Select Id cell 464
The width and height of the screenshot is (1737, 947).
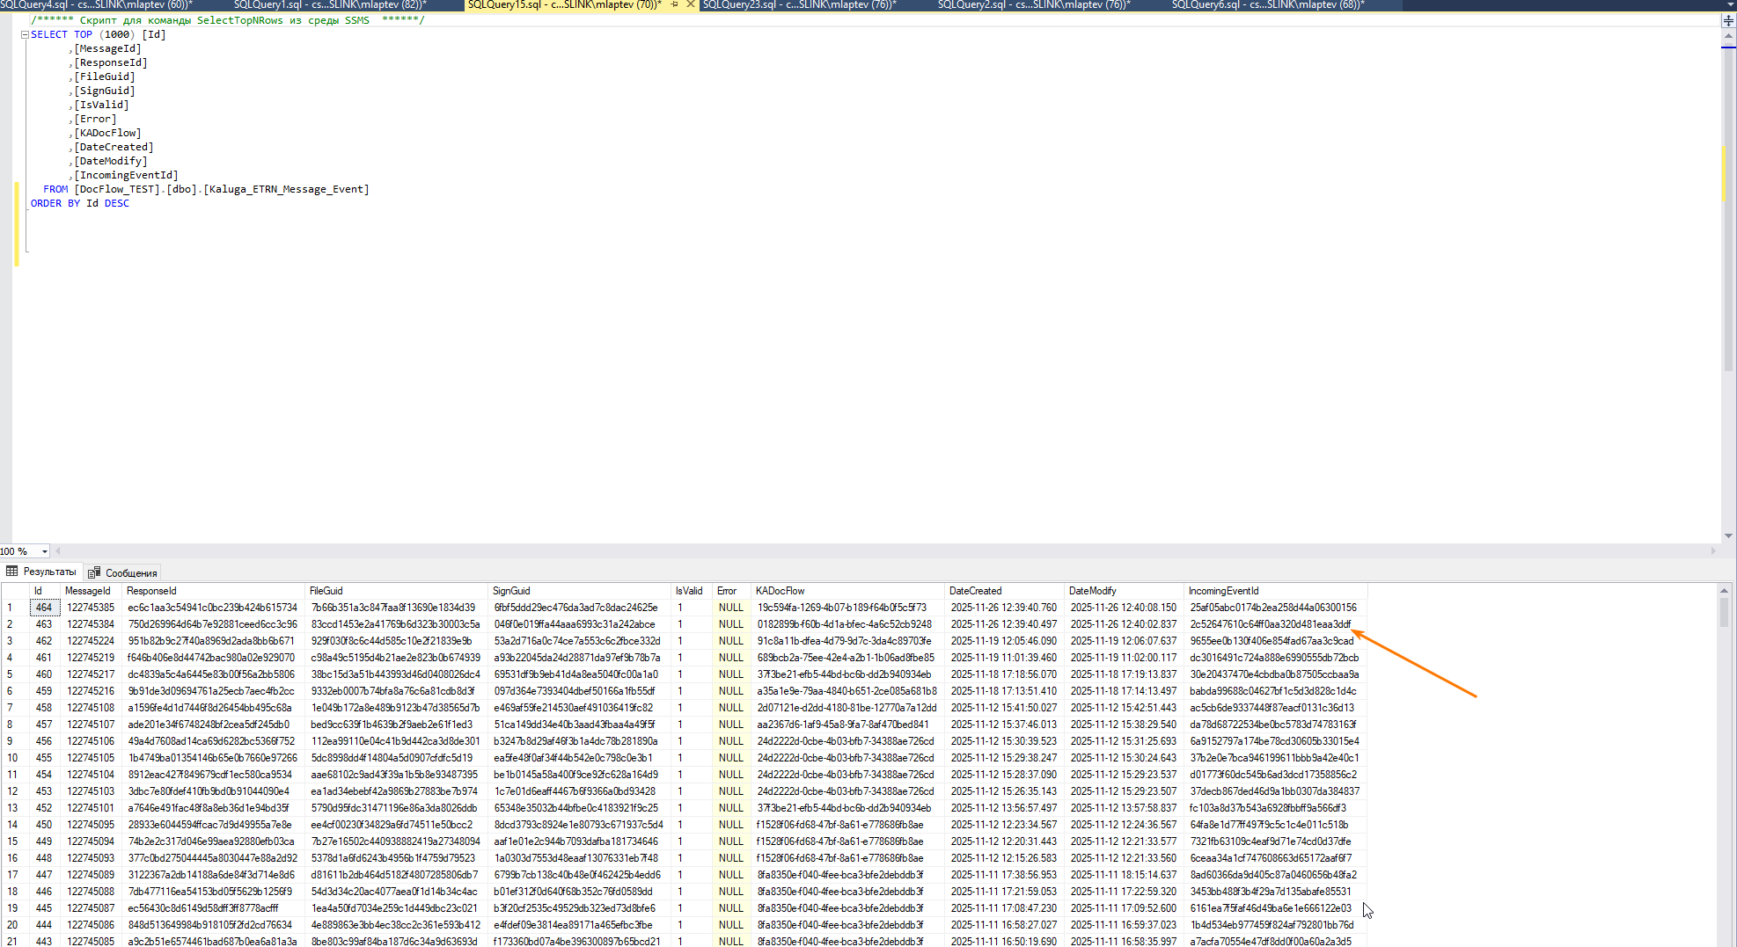tap(44, 608)
